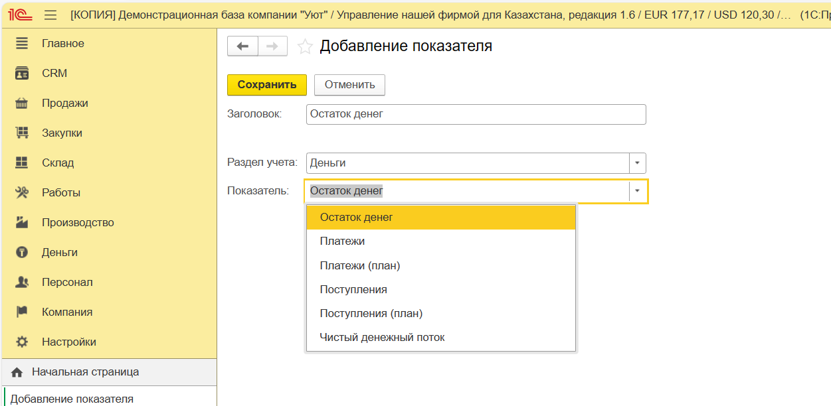The image size is (831, 406).
Task: Open the Настройки gear icon
Action: (x=22, y=342)
